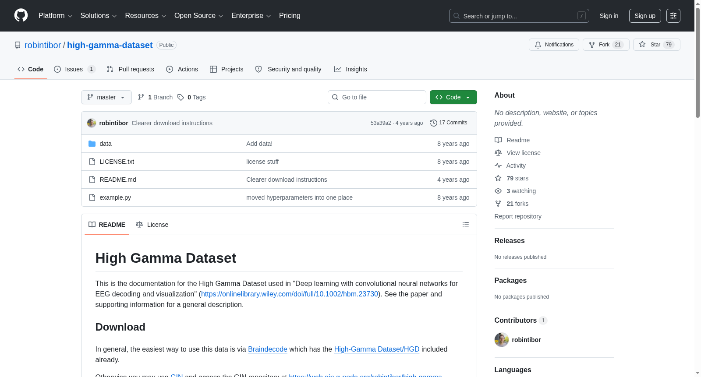Click the Search or jump to field
This screenshot has width=701, height=377.
pyautogui.click(x=519, y=16)
